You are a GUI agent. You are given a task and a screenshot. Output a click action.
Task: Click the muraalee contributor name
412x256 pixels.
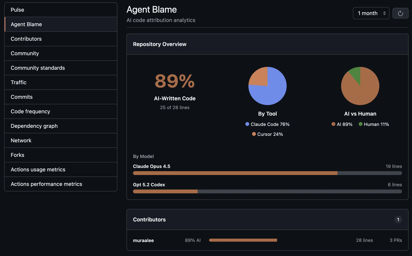click(x=143, y=241)
